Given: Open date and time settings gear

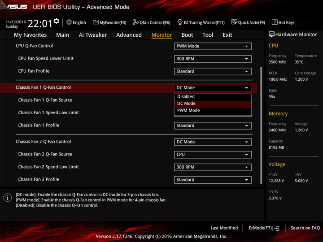Looking at the screenshot, I should [57, 21].
